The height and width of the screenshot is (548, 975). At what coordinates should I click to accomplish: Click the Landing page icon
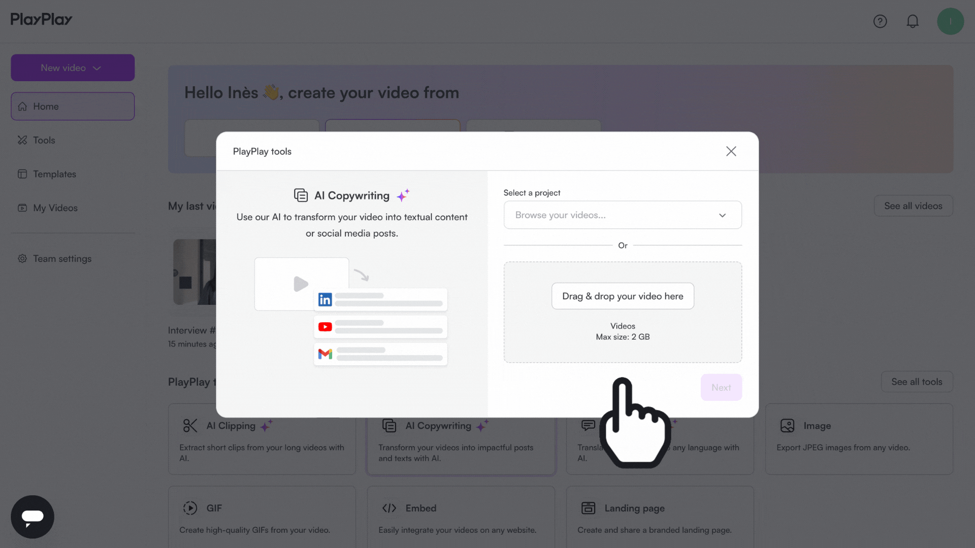(588, 508)
